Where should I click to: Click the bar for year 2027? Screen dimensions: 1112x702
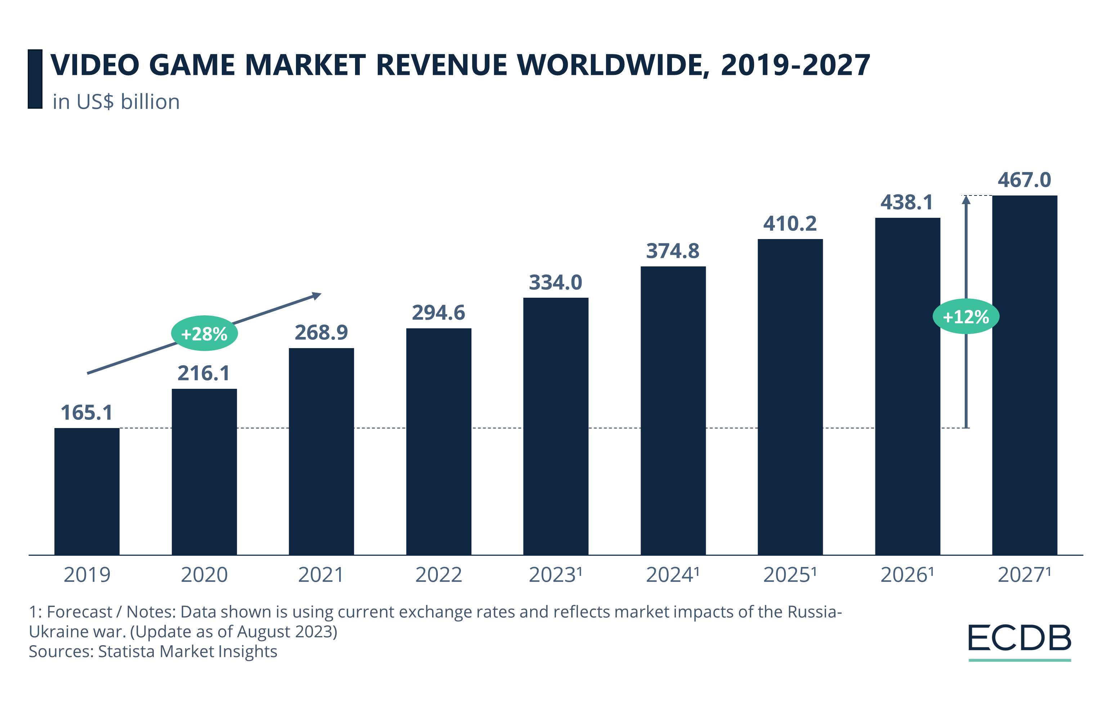(x=1025, y=375)
